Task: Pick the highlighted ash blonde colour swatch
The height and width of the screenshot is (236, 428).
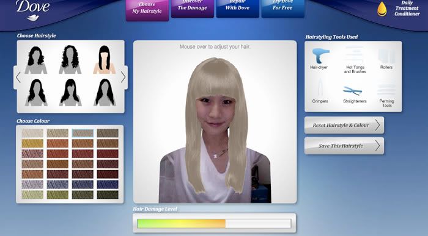Action: coord(83,133)
